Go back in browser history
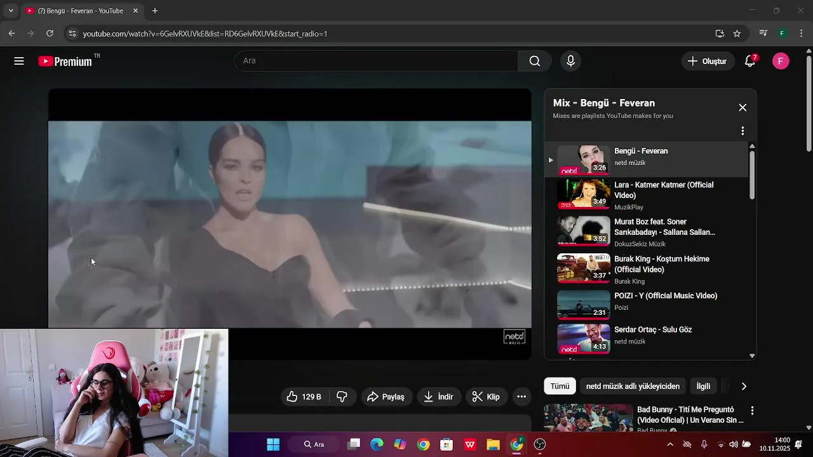 click(12, 34)
